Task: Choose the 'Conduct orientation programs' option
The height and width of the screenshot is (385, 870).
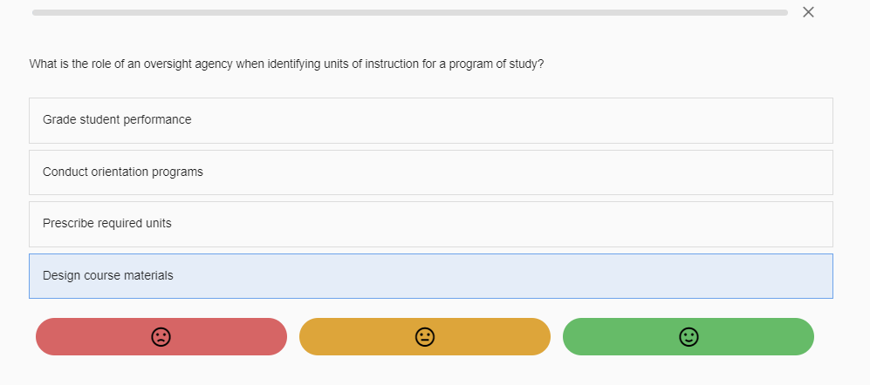Action: (x=123, y=172)
